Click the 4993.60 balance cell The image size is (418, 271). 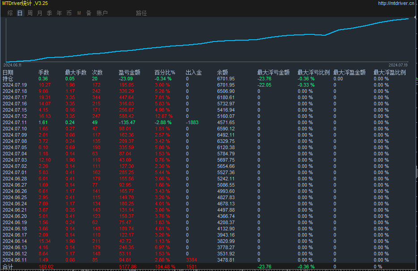[x=226, y=192]
